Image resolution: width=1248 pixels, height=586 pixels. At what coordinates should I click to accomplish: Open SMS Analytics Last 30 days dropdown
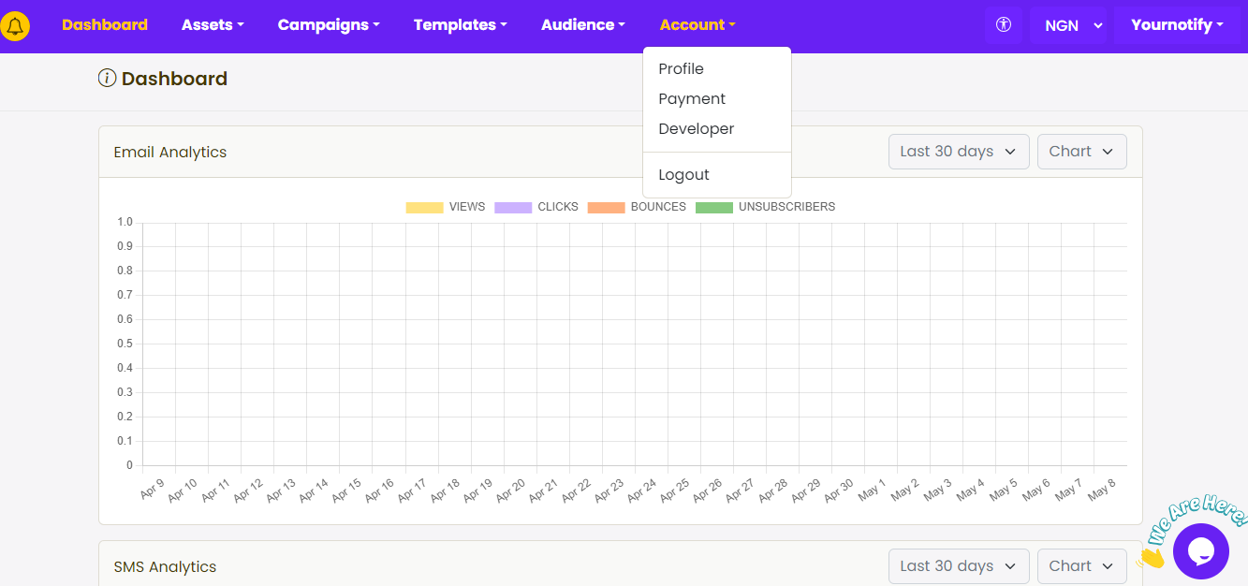(959, 566)
